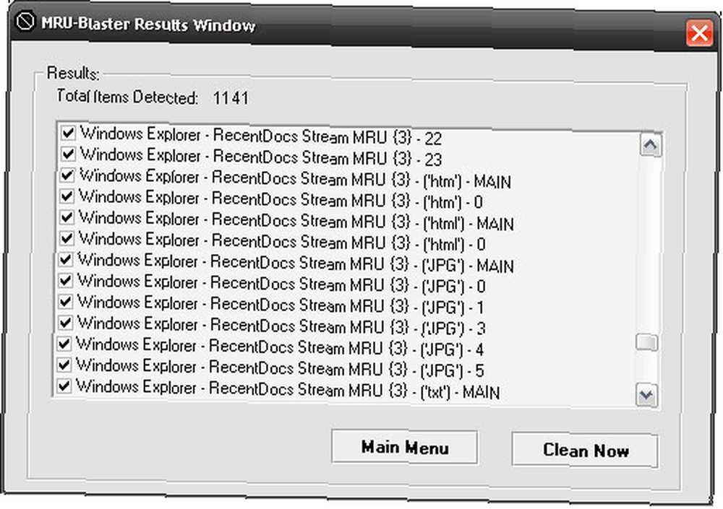Toggle checkbox for ('txt') - MAIN entry

(x=64, y=386)
